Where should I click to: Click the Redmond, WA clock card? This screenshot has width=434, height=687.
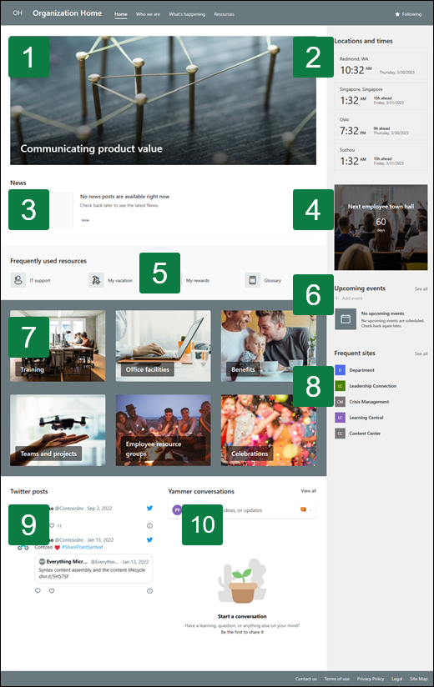[381, 66]
